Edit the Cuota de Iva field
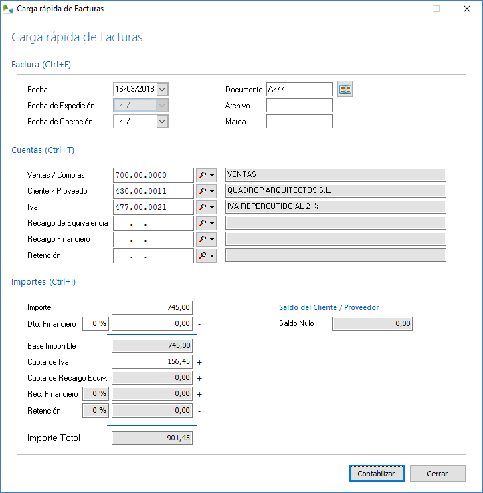Image resolution: width=483 pixels, height=493 pixels. pos(153,361)
